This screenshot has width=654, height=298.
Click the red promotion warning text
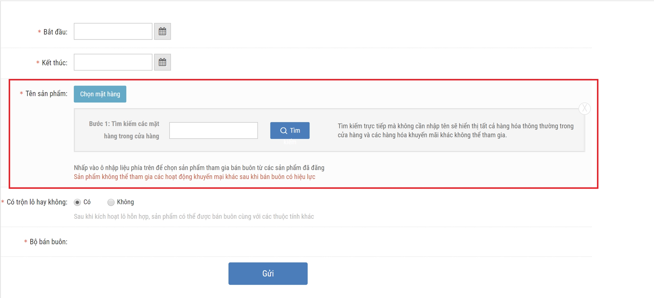[194, 177]
